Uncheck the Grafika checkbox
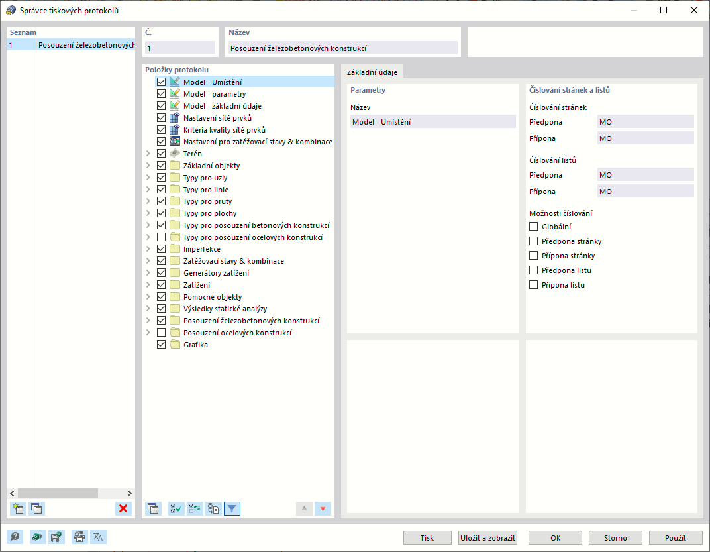This screenshot has width=710, height=552. [x=161, y=345]
